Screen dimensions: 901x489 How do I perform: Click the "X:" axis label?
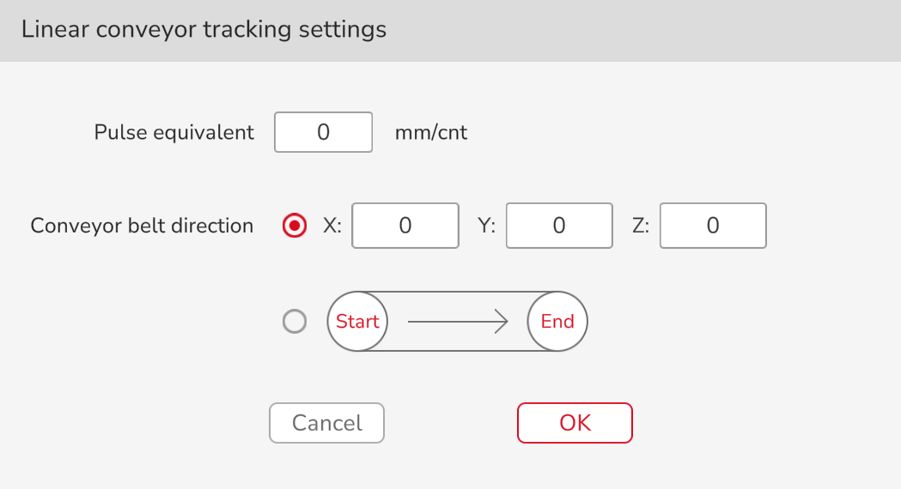coord(332,226)
